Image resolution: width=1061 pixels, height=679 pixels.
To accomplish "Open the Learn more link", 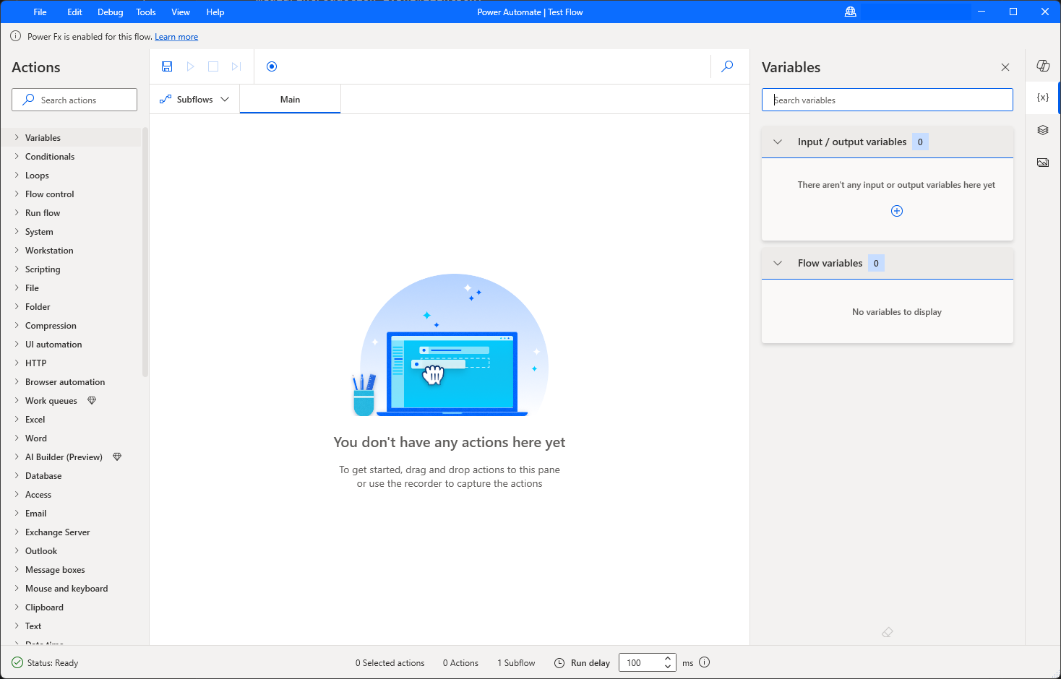I will click(176, 36).
